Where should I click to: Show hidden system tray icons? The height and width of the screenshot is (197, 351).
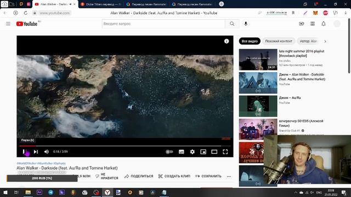[296, 192]
